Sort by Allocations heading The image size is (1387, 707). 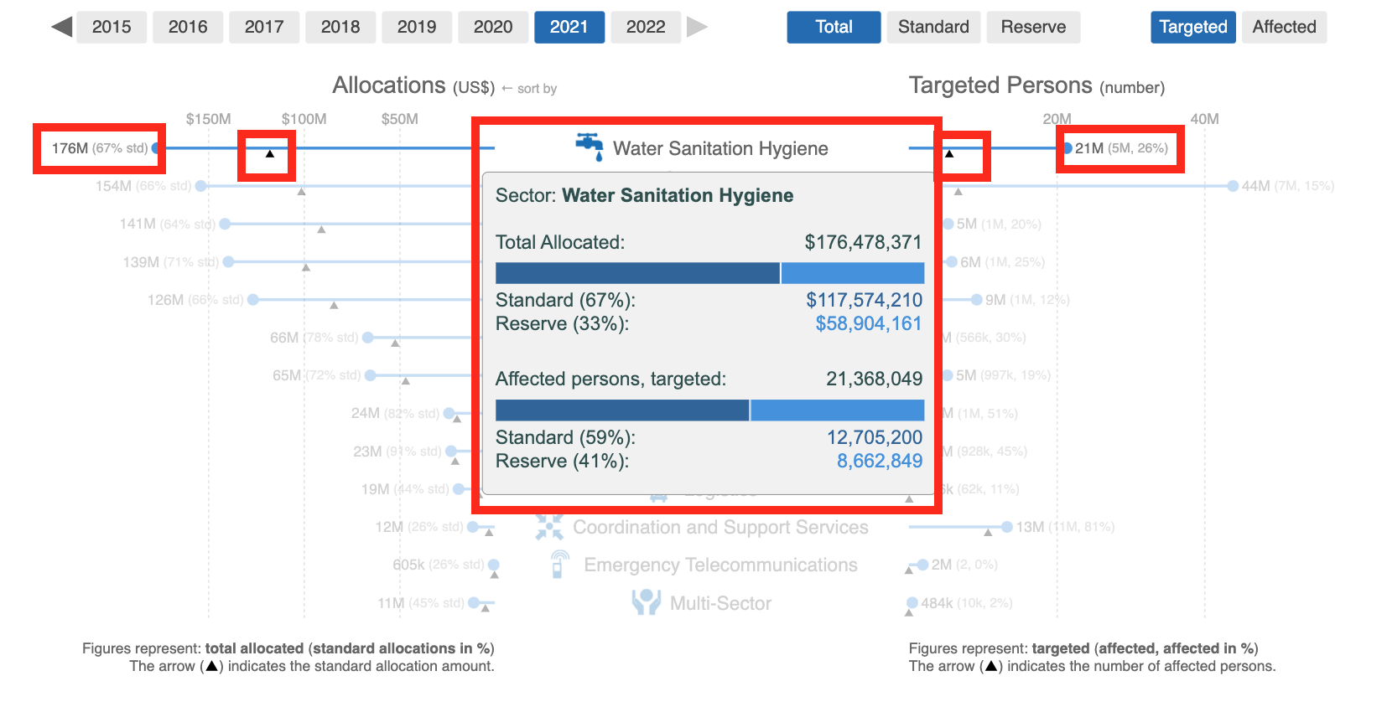[x=413, y=85]
